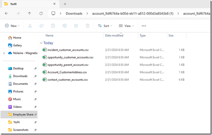Click Downloads in the address breadcrumb
This screenshot has height=135, width=212.
[74, 14]
